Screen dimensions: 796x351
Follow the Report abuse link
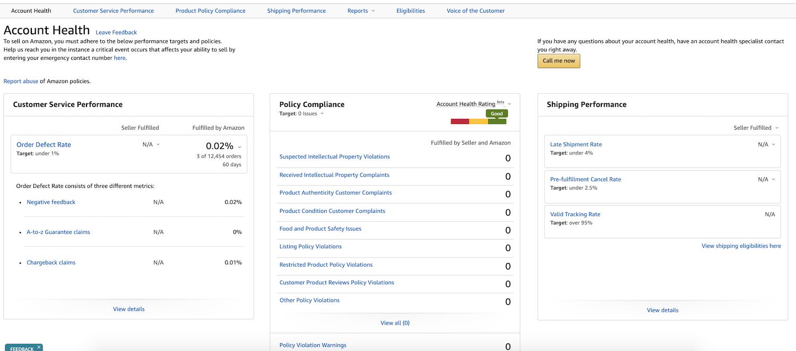point(21,82)
